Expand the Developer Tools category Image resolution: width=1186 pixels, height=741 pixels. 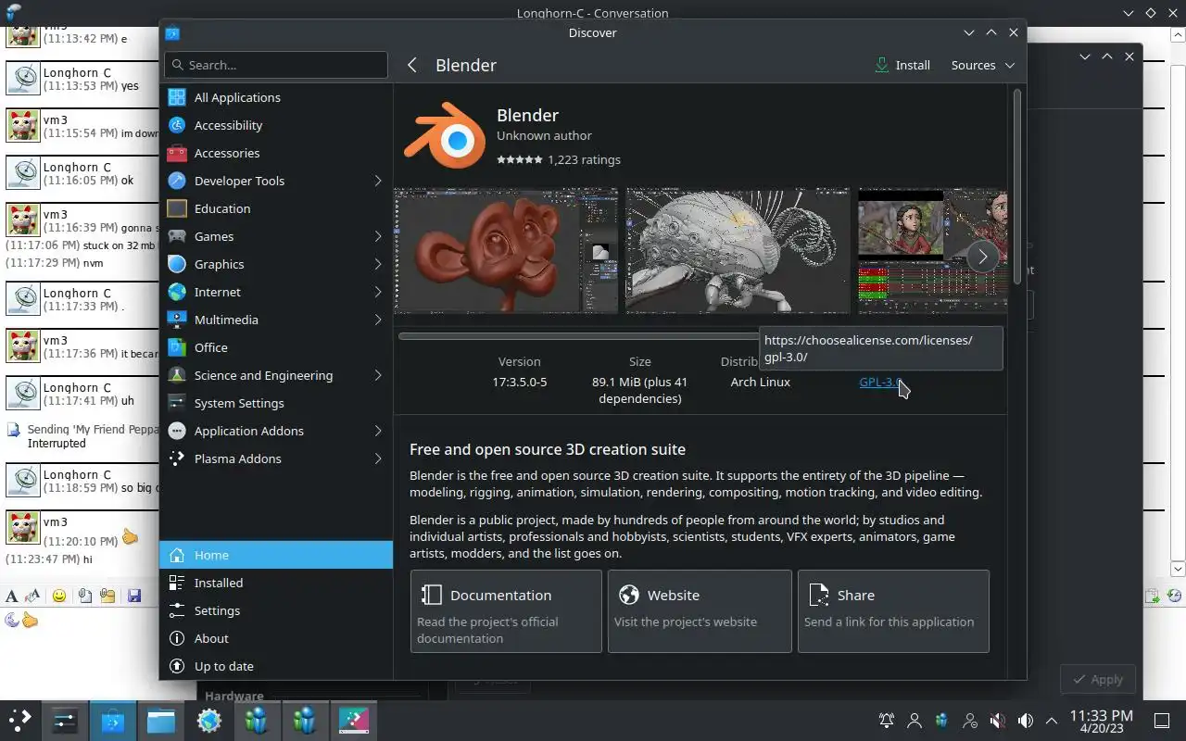pos(378,181)
